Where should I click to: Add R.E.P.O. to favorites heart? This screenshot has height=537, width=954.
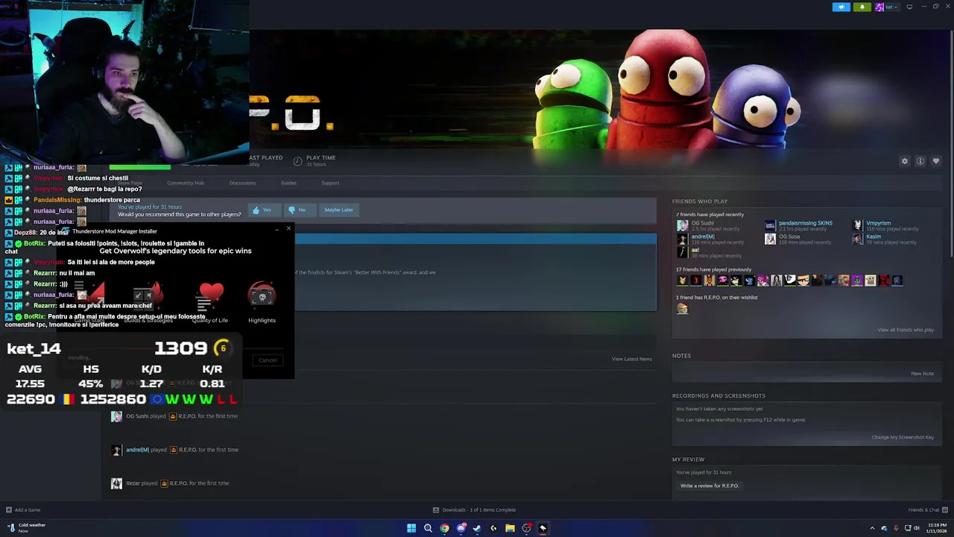tap(936, 161)
